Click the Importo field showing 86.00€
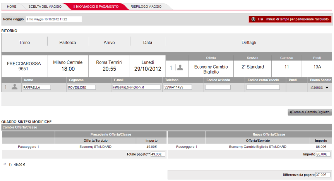Viewport: 334px width, 181px height. click(x=323, y=154)
